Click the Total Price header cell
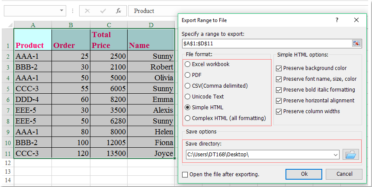Image resolution: width=372 pixels, height=187 pixels. tap(109, 40)
